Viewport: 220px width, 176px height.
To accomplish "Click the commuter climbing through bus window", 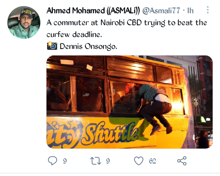I will tap(155, 108).
